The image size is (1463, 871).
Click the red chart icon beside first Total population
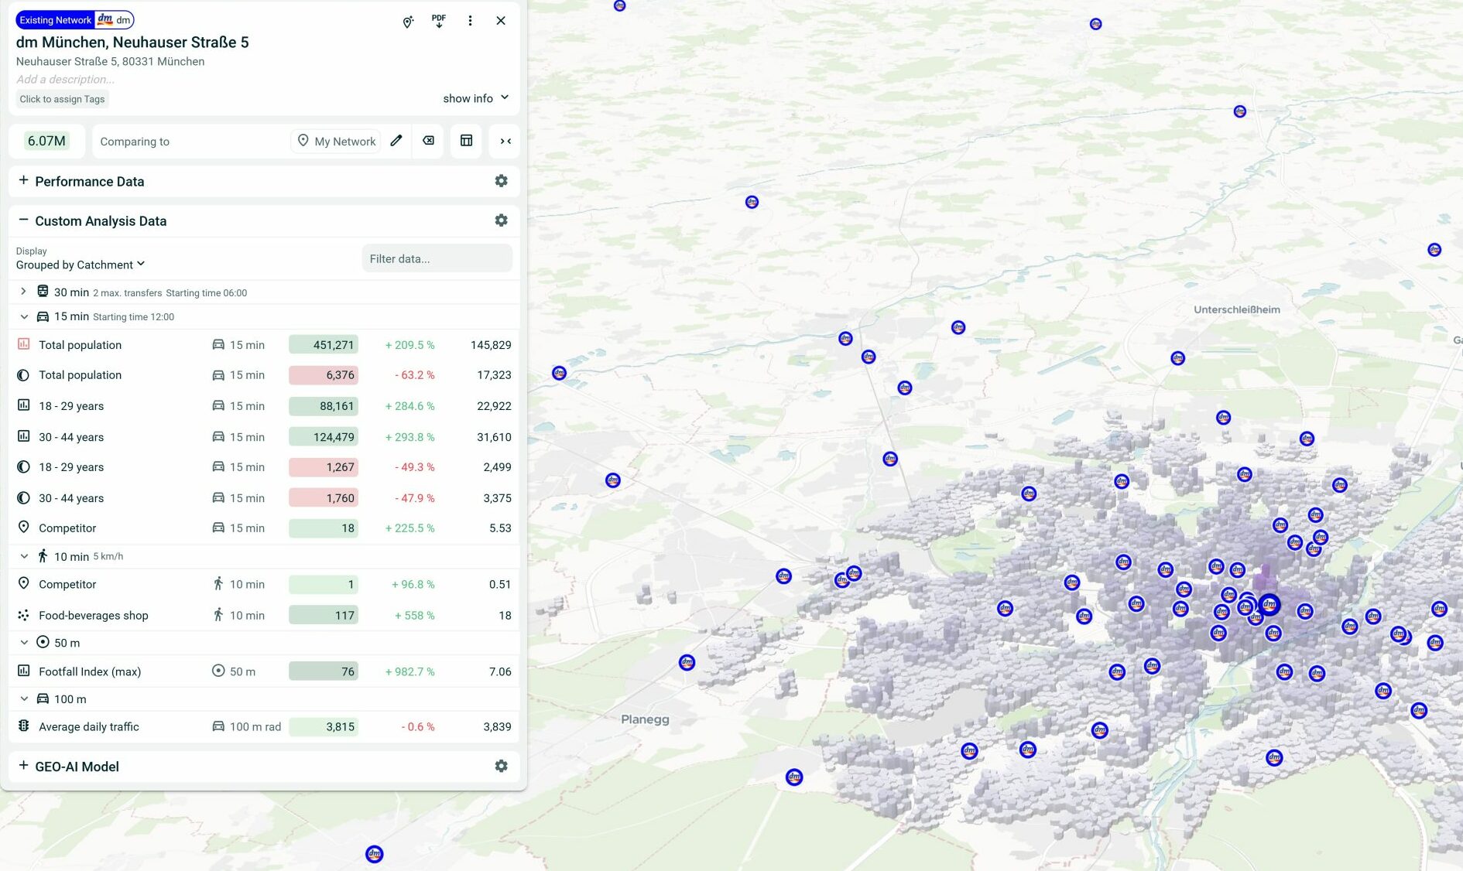click(23, 344)
